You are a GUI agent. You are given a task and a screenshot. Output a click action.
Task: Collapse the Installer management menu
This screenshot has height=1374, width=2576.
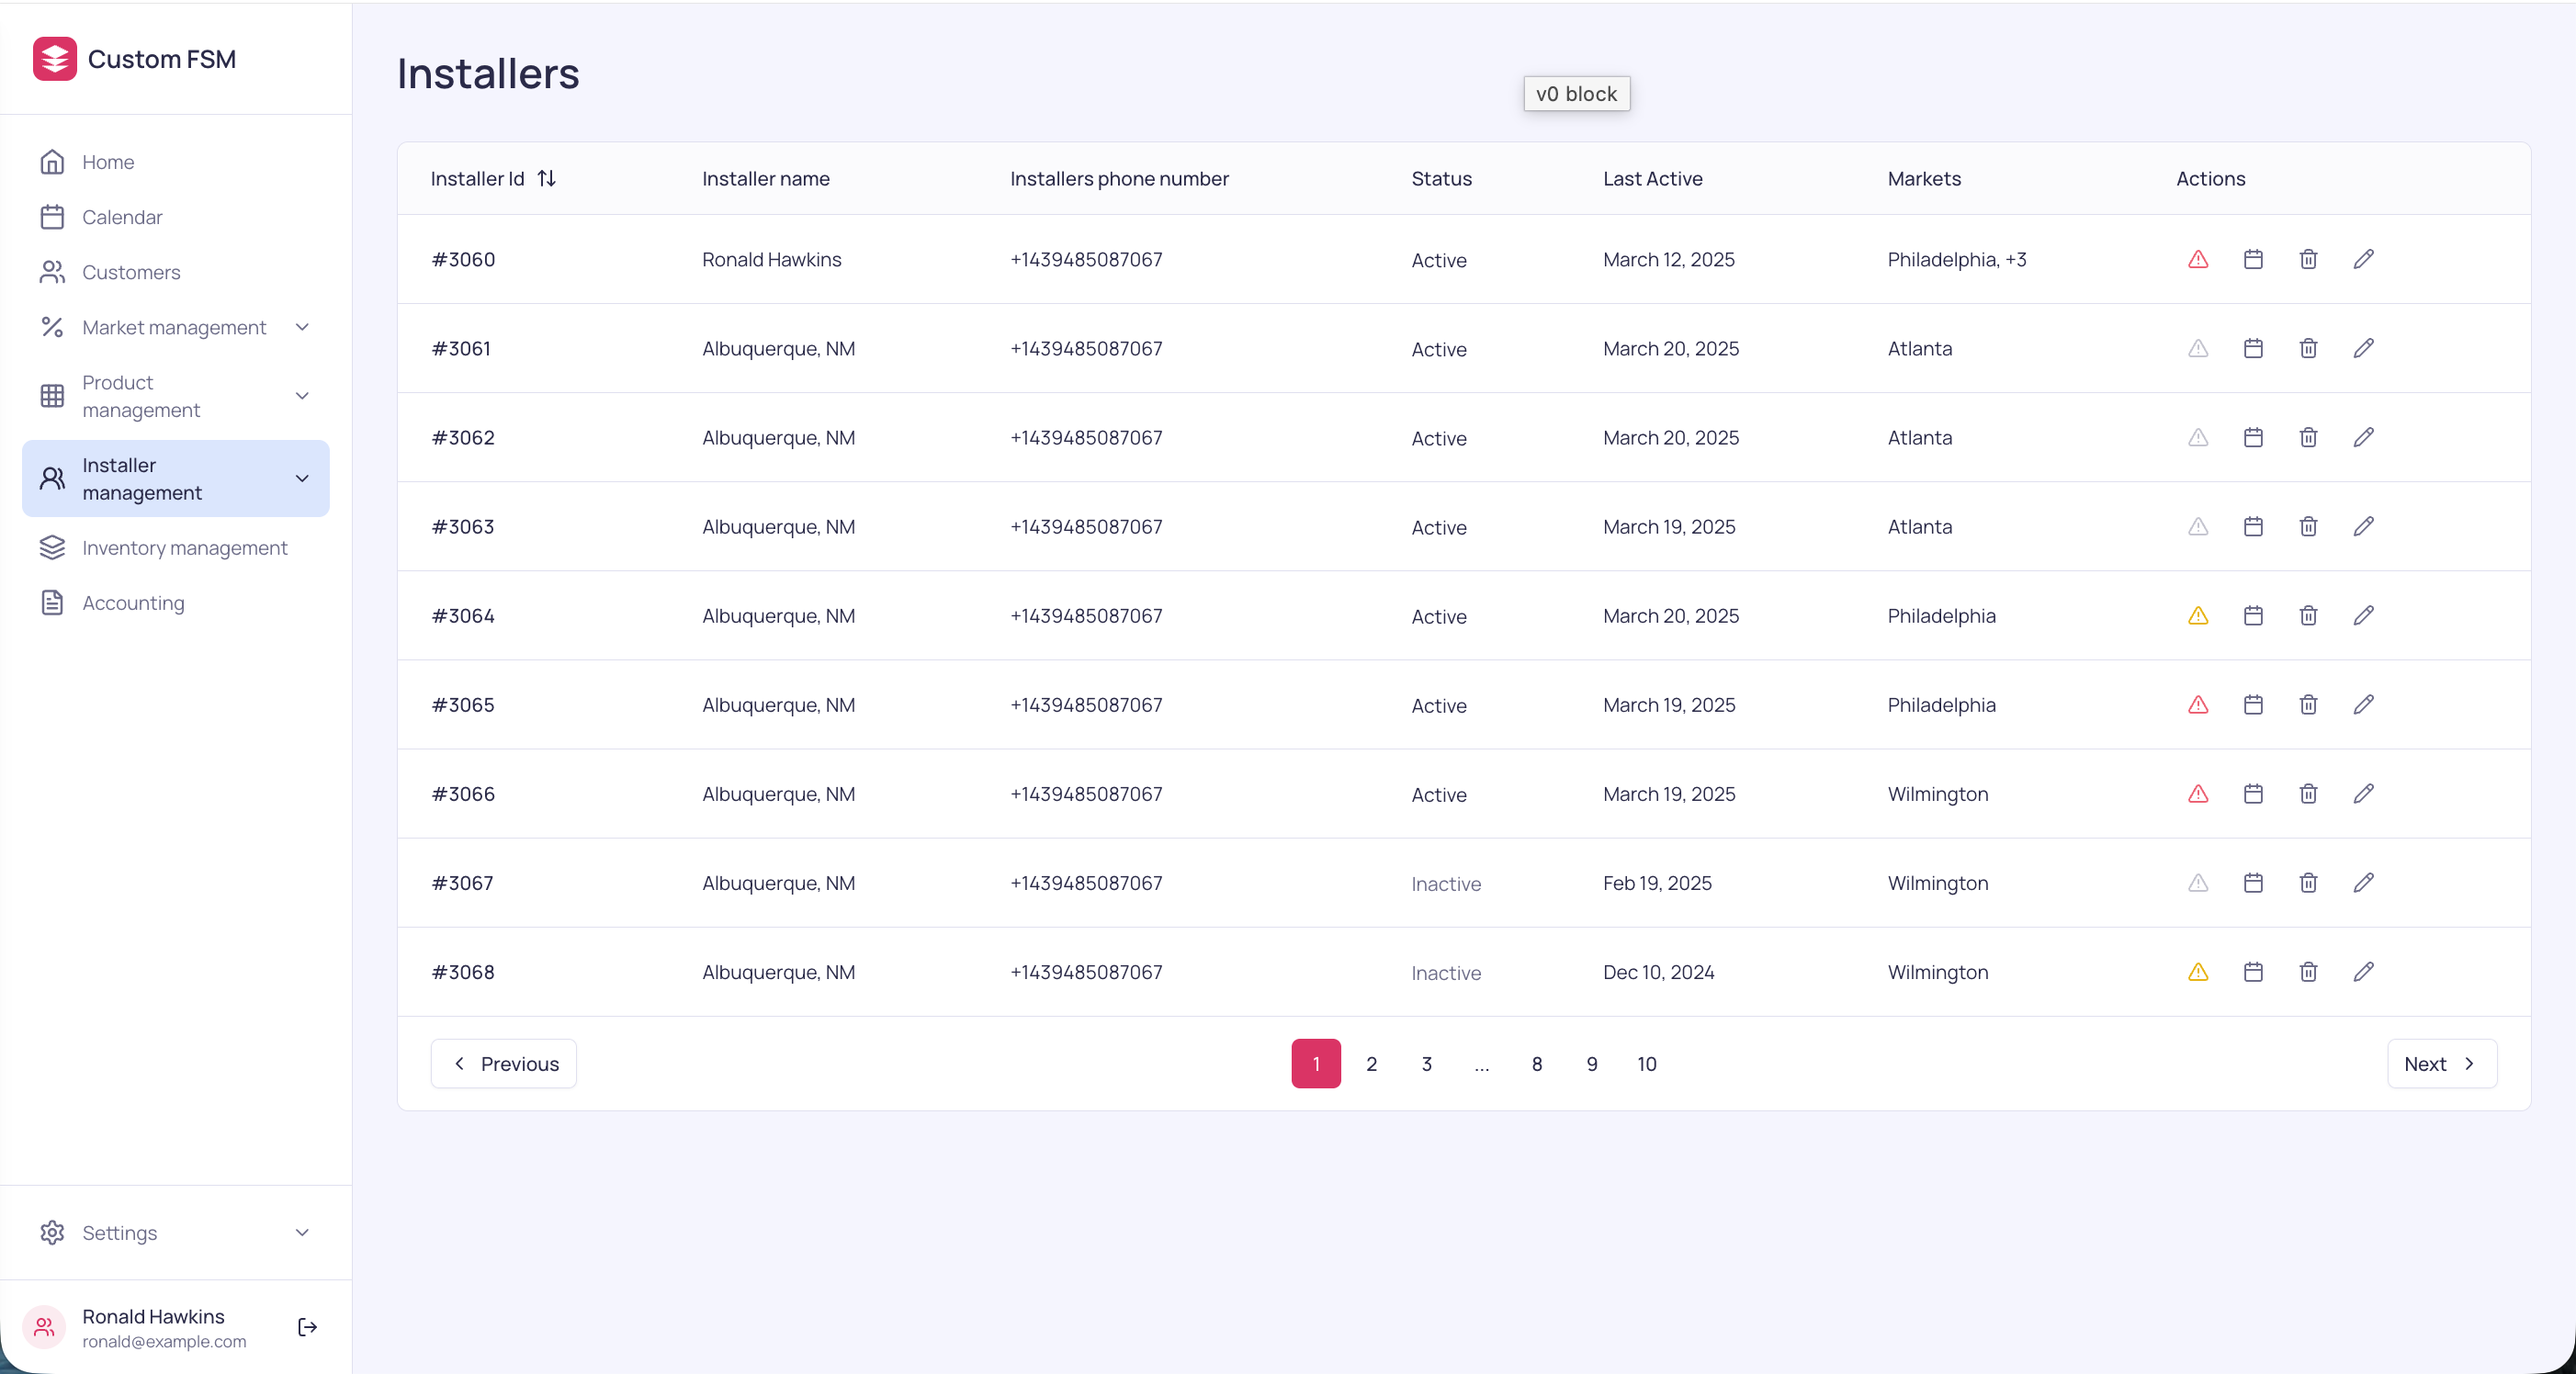pos(302,479)
